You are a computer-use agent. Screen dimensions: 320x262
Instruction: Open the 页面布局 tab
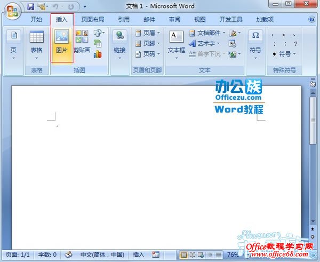pyautogui.click(x=93, y=19)
